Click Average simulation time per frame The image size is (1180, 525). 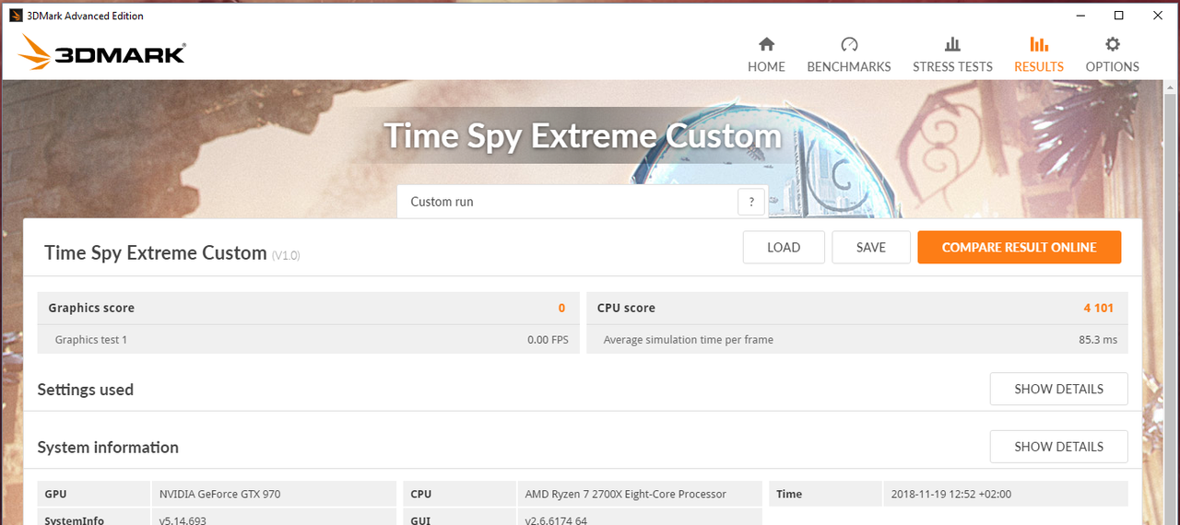click(688, 340)
